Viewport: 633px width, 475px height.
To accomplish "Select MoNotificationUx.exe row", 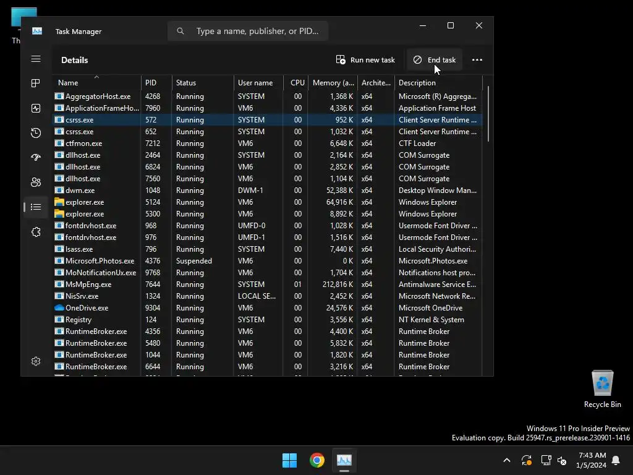I will point(268,273).
